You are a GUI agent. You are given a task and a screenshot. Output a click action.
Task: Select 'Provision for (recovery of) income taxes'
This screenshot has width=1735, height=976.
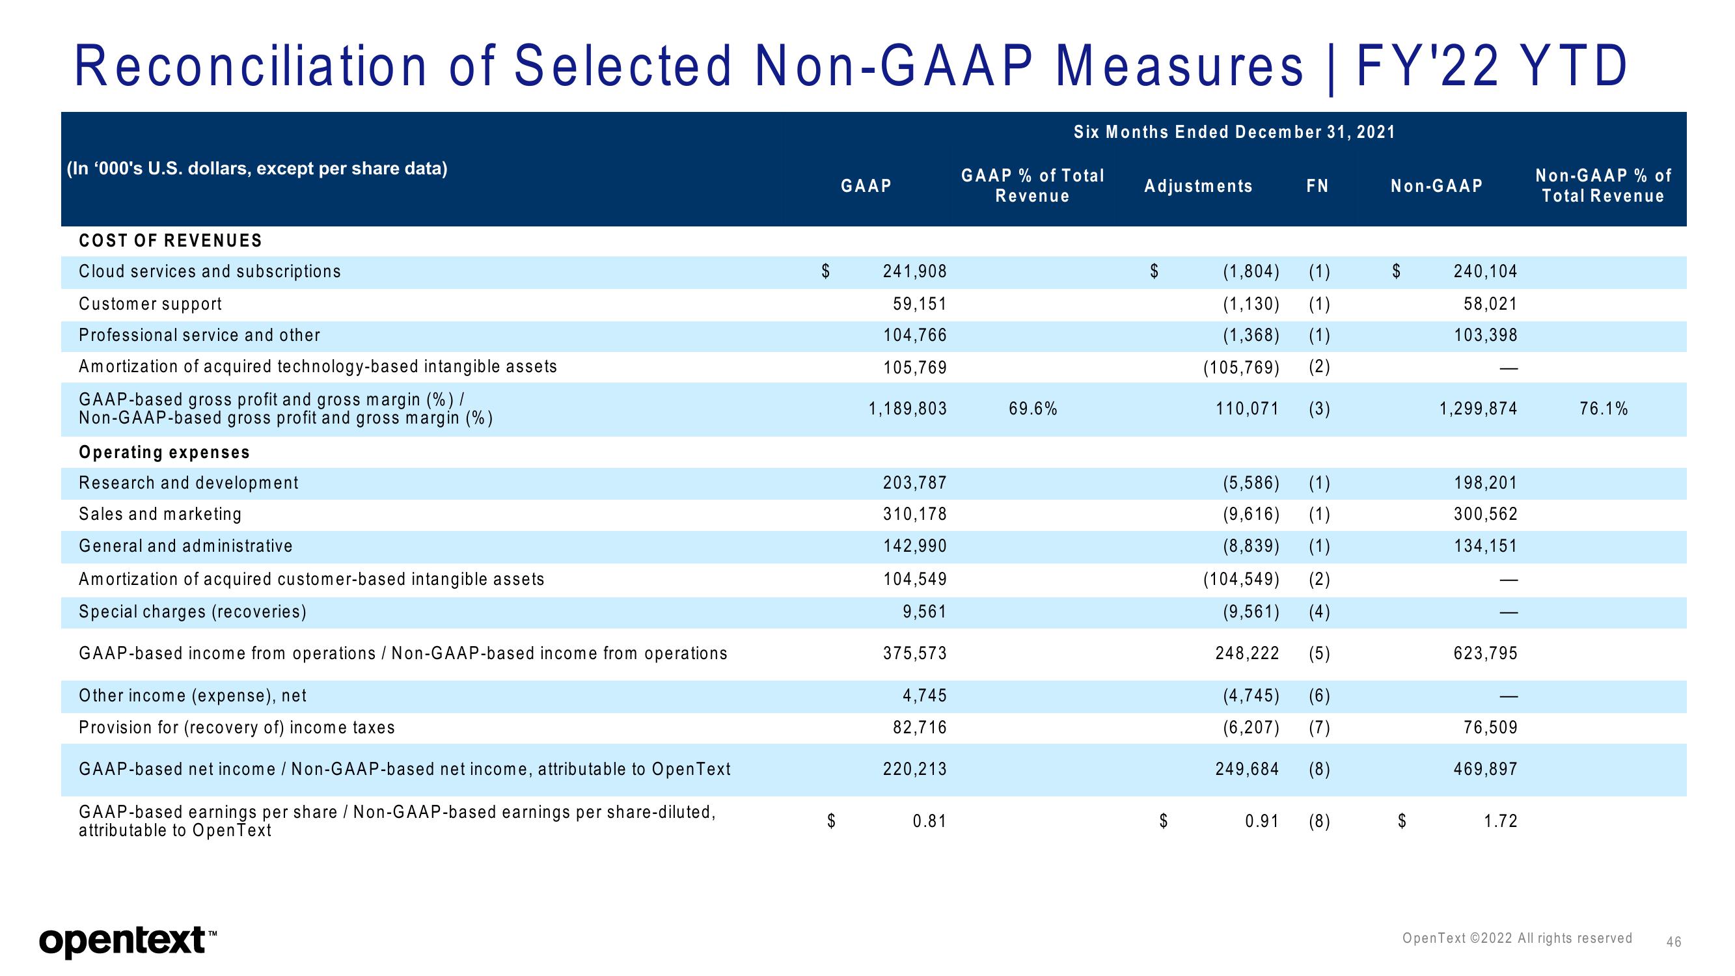click(x=237, y=727)
